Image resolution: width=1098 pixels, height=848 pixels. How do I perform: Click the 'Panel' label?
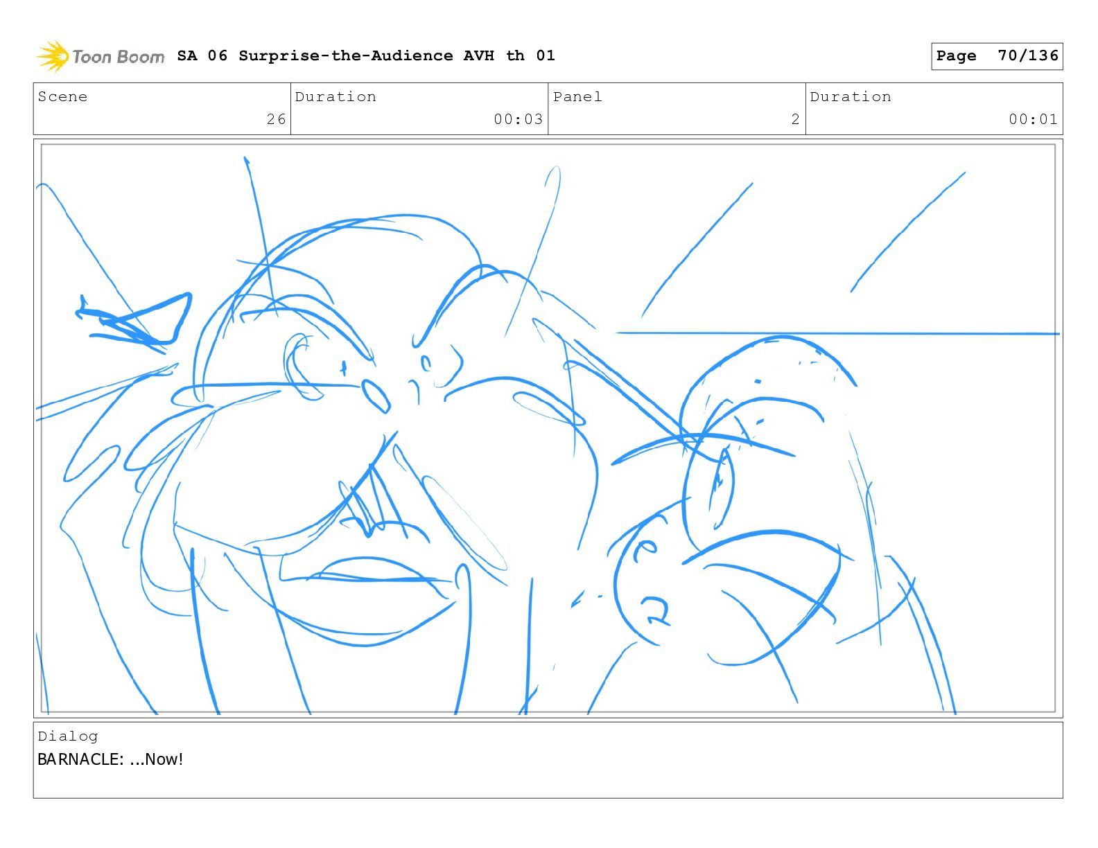[577, 97]
